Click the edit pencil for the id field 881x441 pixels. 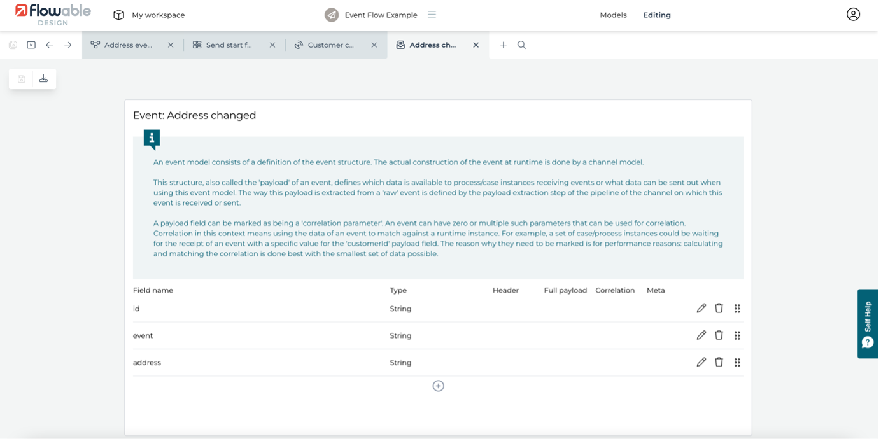(701, 309)
